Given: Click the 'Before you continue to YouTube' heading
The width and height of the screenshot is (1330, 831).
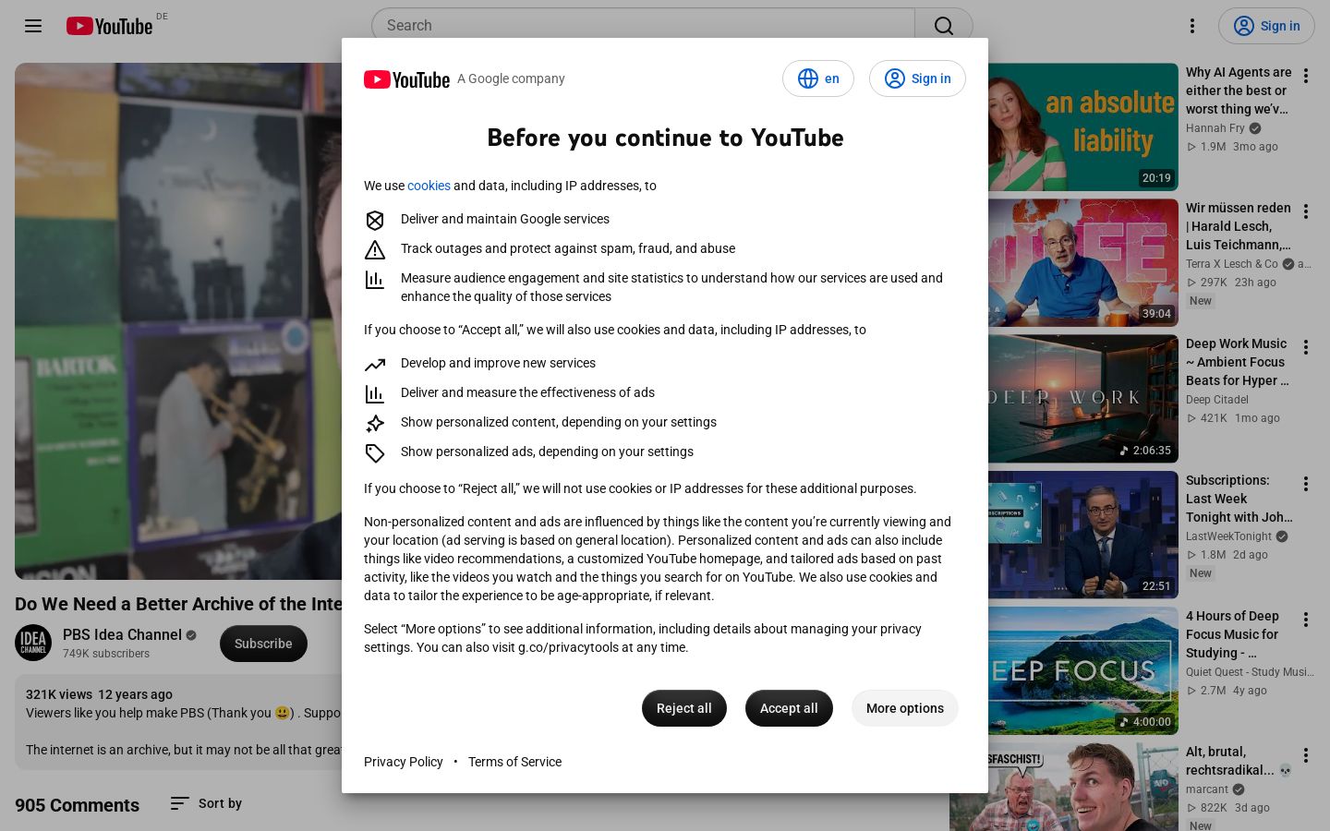Looking at the screenshot, I should (665, 138).
